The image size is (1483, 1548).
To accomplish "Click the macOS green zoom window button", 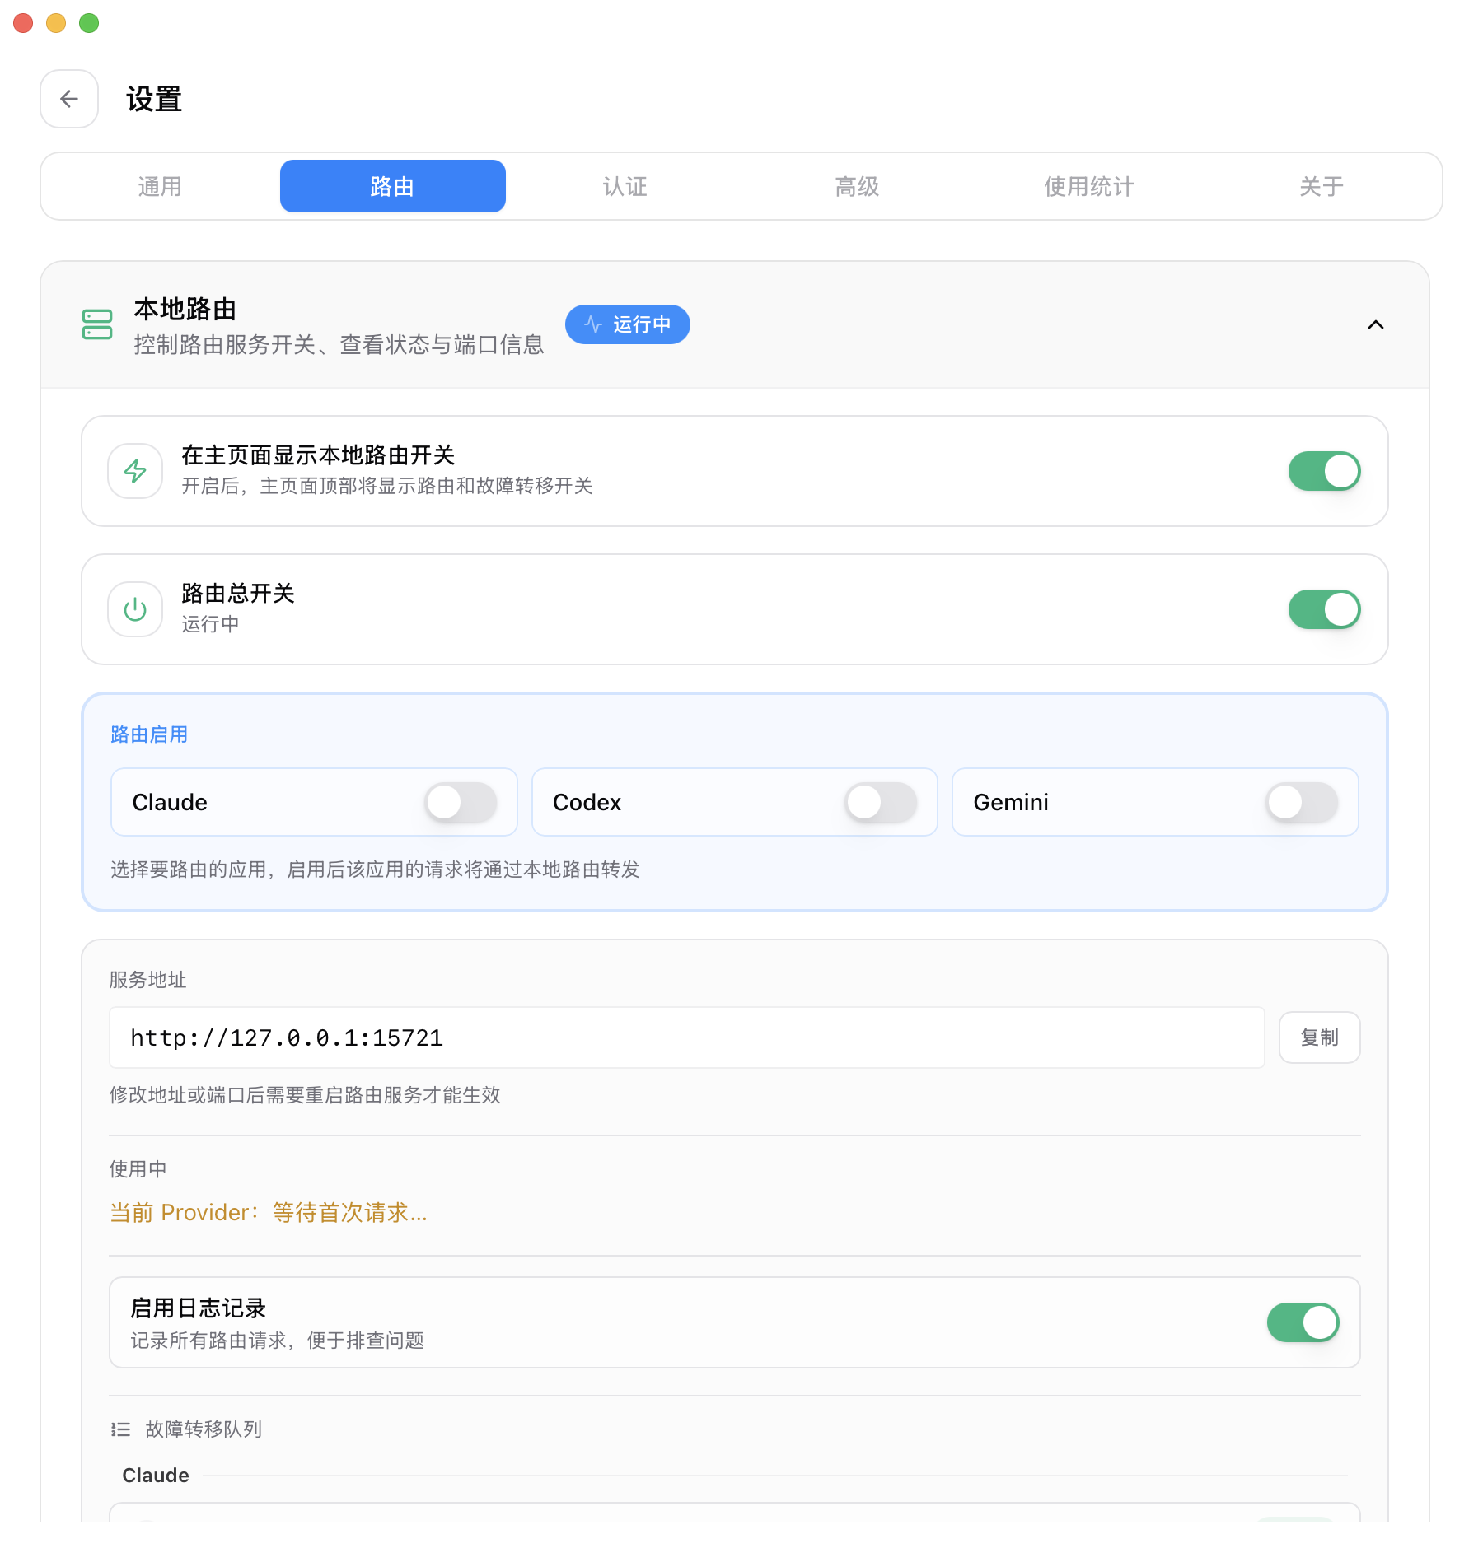I will pos(89,23).
